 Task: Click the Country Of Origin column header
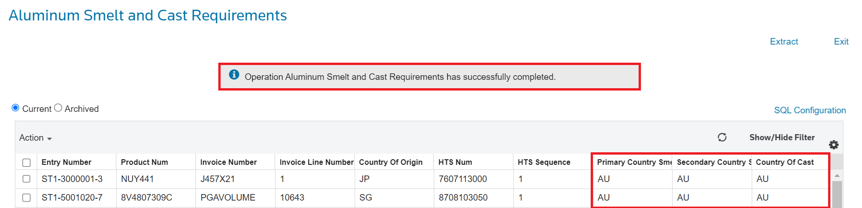[391, 162]
